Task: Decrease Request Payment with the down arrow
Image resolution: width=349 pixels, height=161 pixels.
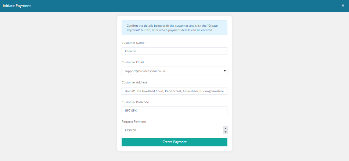Action: pos(226,132)
